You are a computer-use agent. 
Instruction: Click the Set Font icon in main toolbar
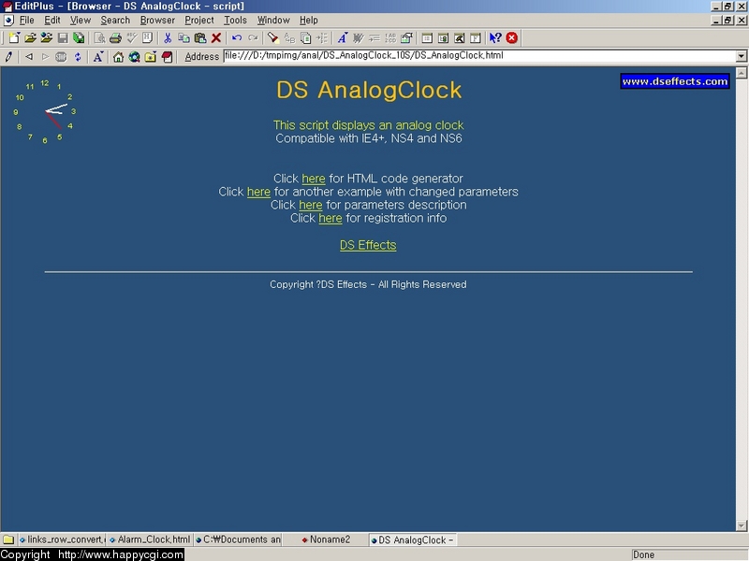(x=342, y=38)
